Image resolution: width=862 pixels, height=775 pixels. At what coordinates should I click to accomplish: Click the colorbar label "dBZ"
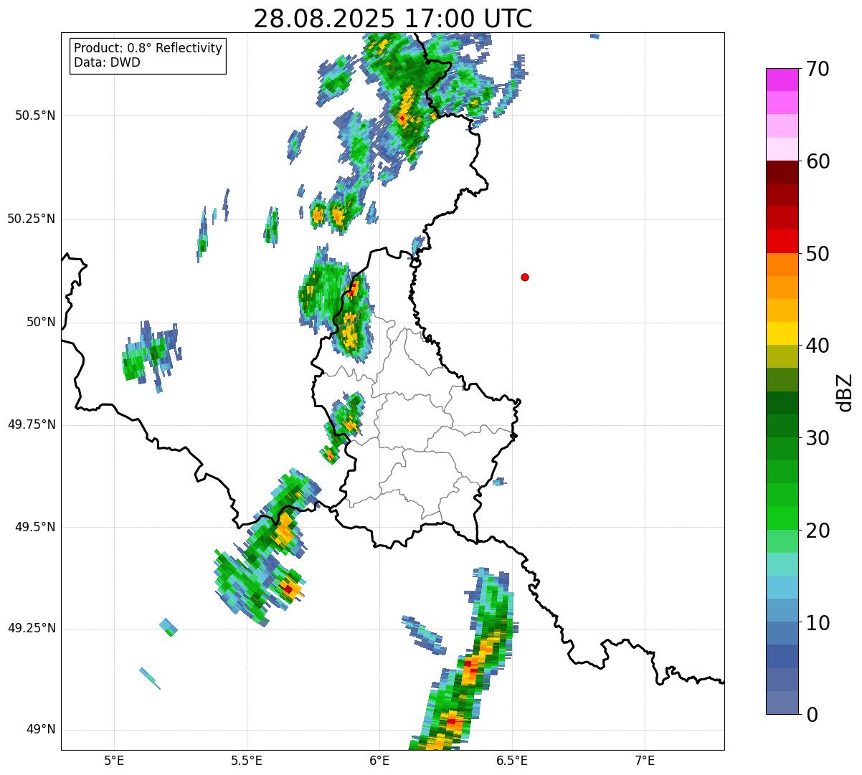click(x=845, y=392)
